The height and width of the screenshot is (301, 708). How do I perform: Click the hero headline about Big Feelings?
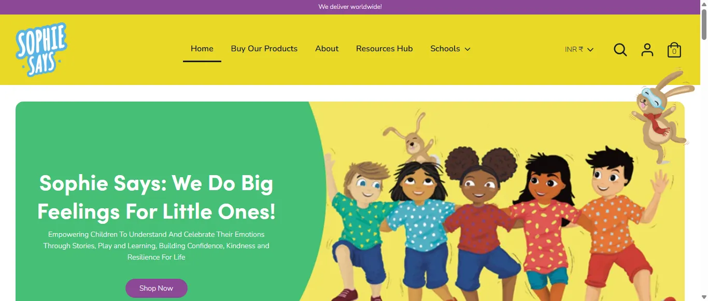pyautogui.click(x=157, y=197)
